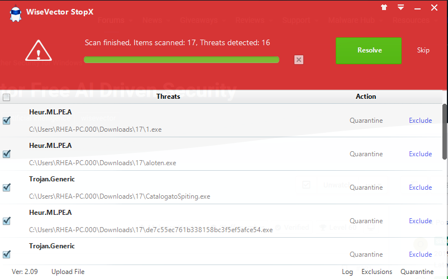Select the path ending CatalogatoSpiting.exe
This screenshot has height=279, width=448.
[120, 196]
